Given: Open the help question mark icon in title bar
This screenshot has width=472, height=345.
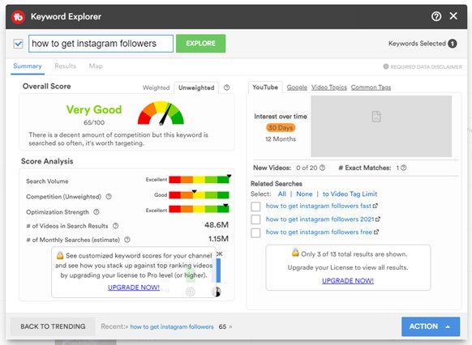Looking at the screenshot, I should (x=436, y=16).
